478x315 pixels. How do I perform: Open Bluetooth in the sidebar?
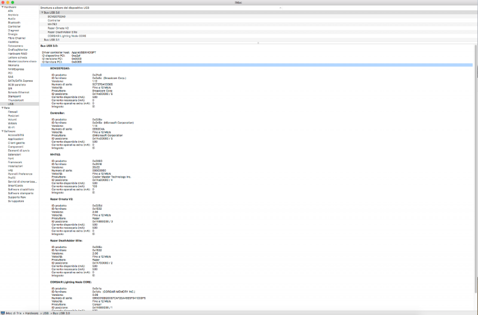pyautogui.click(x=14, y=23)
